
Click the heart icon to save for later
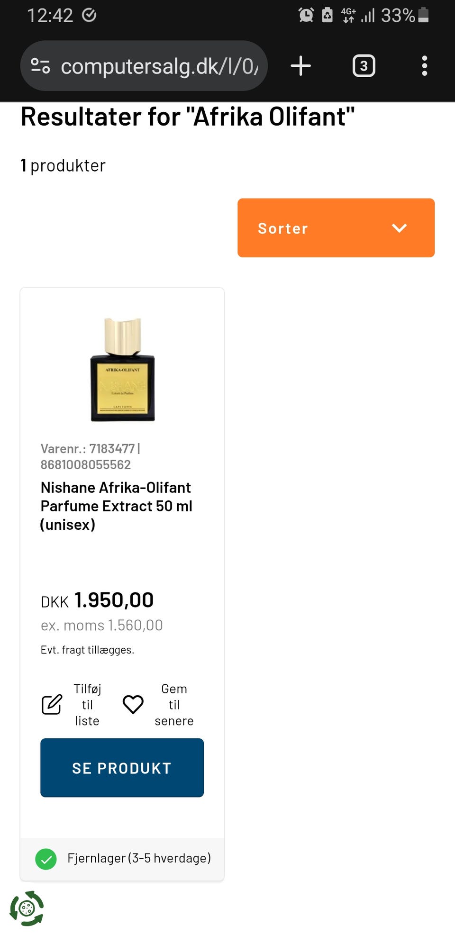point(133,704)
